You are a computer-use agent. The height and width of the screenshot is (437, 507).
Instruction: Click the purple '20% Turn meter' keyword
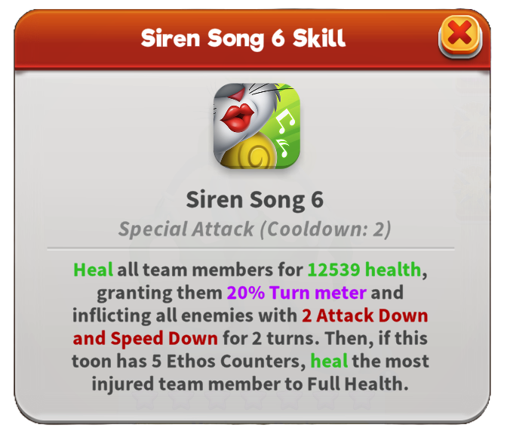297,292
